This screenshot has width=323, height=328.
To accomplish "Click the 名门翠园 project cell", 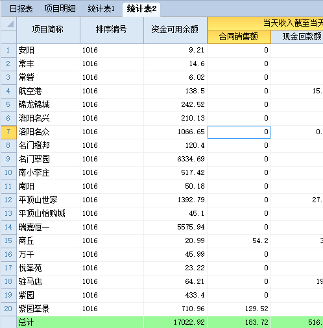I will (x=48, y=159).
